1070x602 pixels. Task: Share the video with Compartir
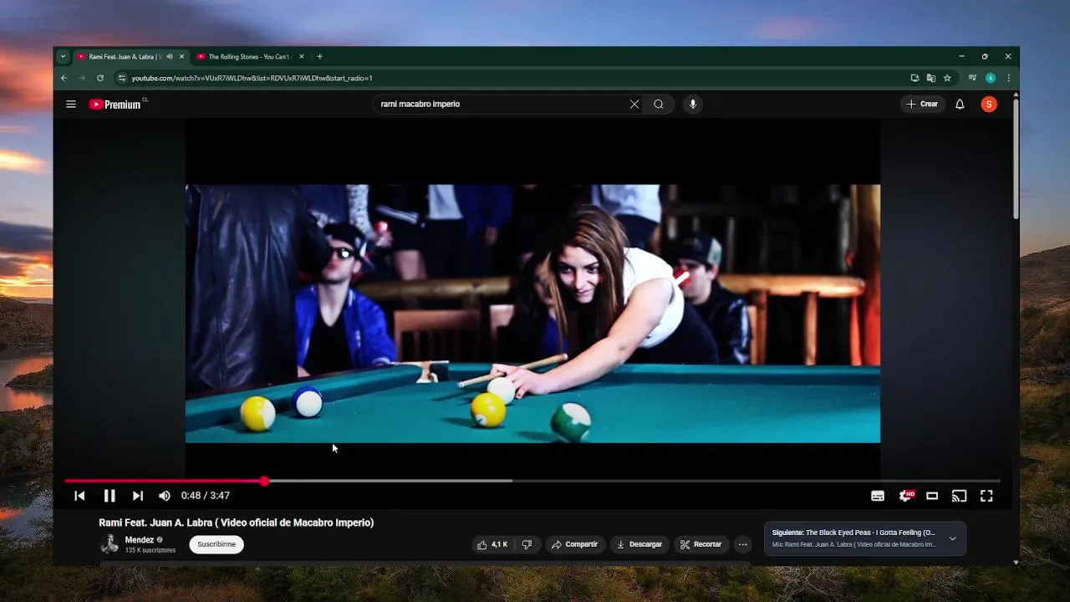[575, 544]
